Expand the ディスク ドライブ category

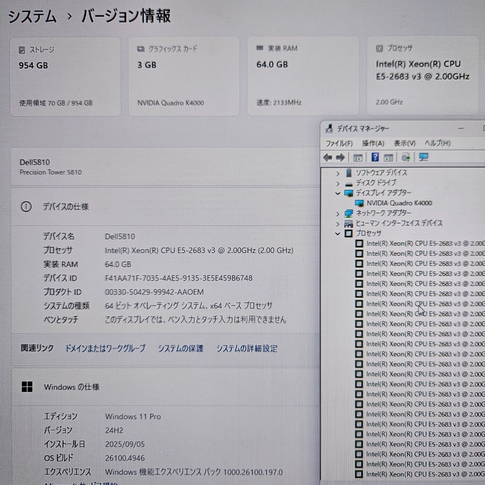(338, 184)
